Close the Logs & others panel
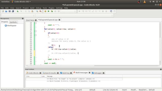Viewport: 162px width, 91px height. (161, 69)
